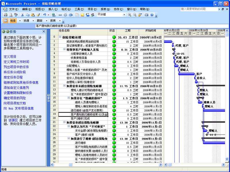Image resolution: width=230 pixels, height=172 pixels.
Task: Open the 视图 menu
Action: coord(40,9)
